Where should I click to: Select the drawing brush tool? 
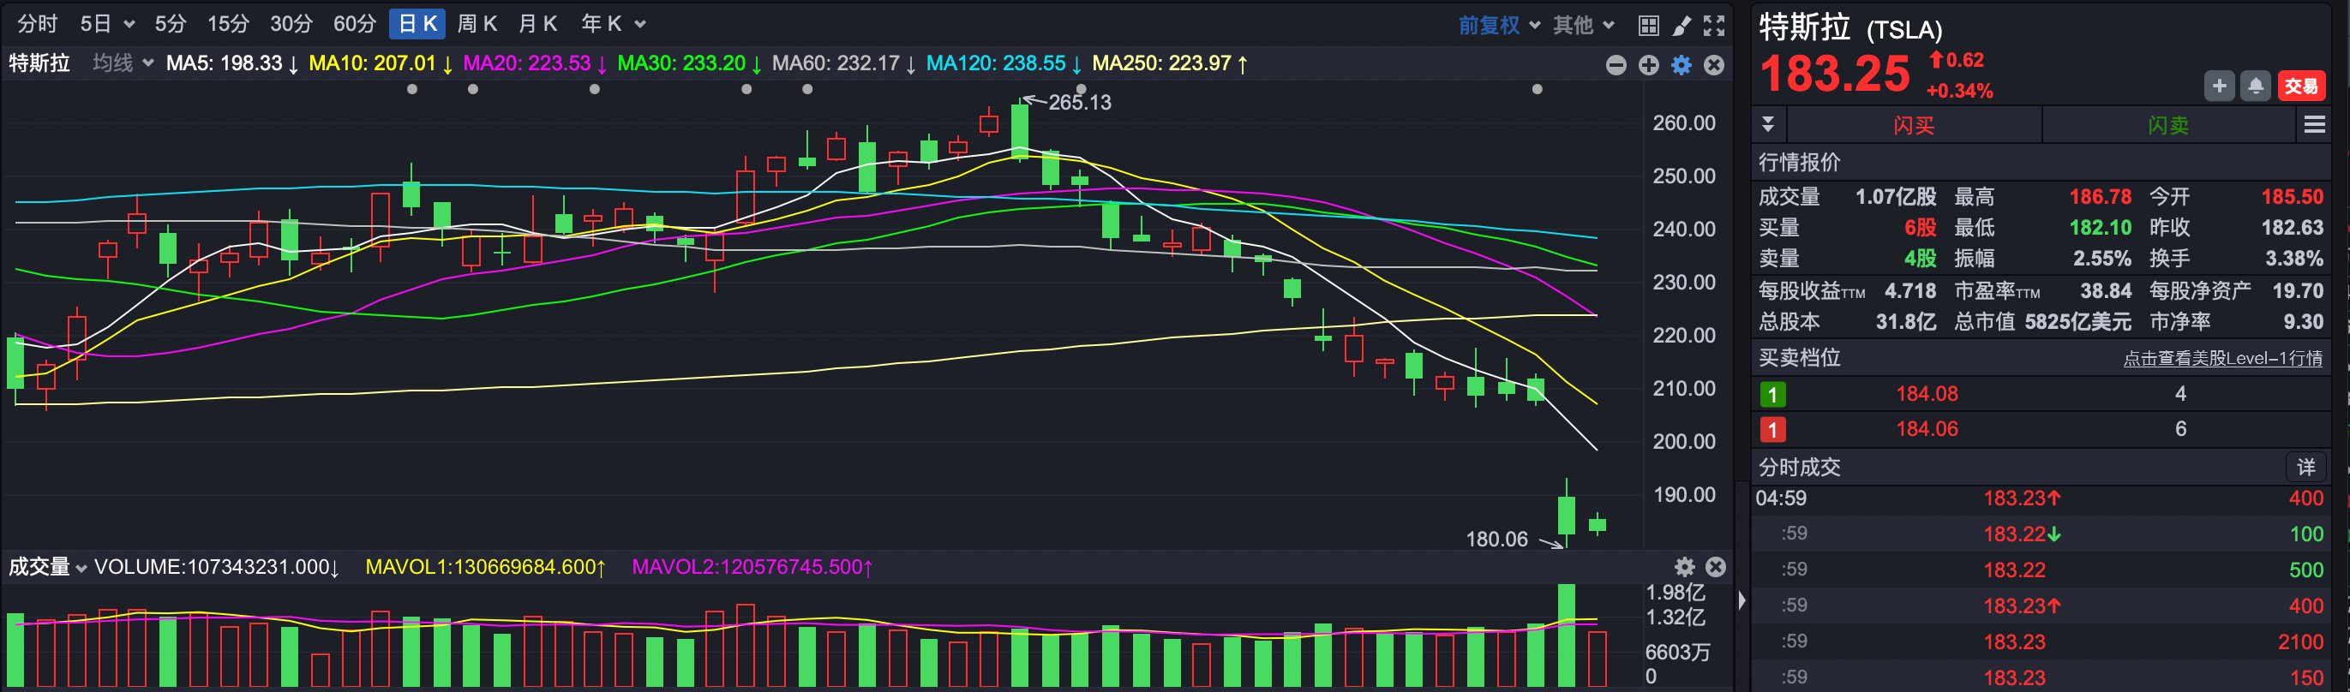point(1681,26)
